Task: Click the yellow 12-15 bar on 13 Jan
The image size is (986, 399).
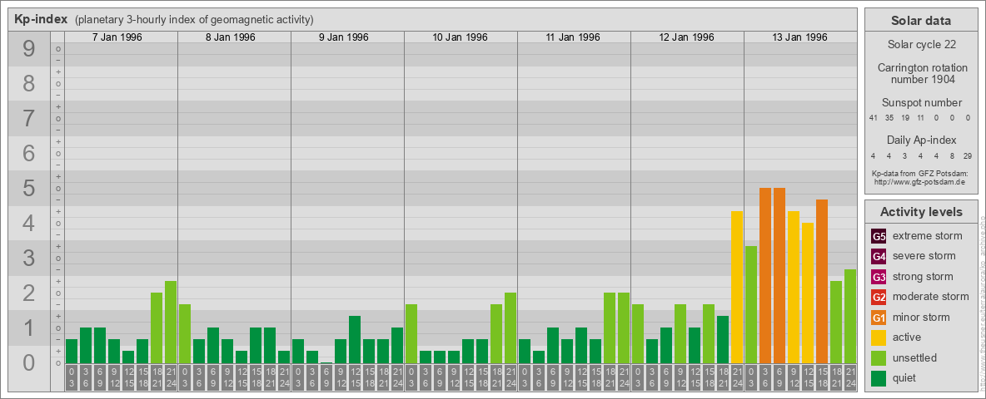Action: [808, 293]
